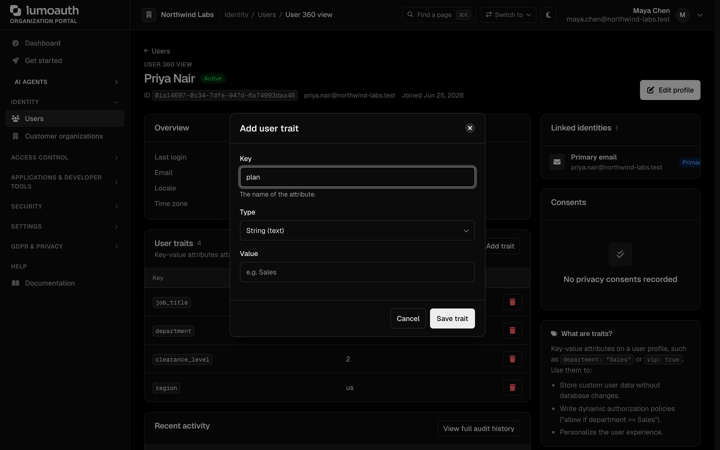Click the traits tag icon

coord(554,334)
